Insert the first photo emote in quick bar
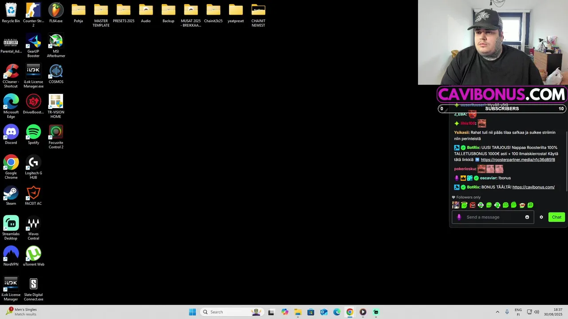The width and height of the screenshot is (568, 319). (456, 205)
